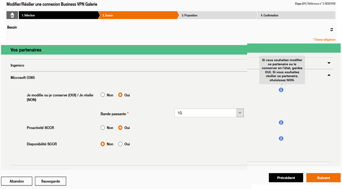Click the refresh icon beside Besoin

[x=332, y=29]
